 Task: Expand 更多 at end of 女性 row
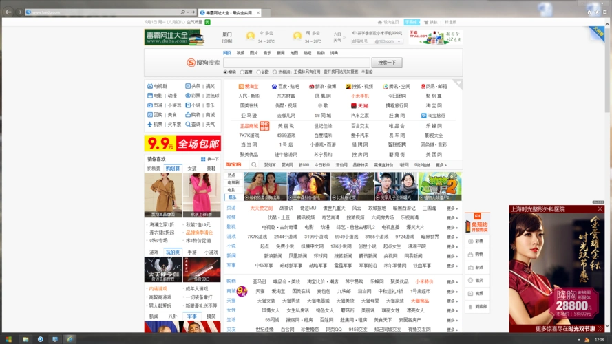tap(452, 310)
